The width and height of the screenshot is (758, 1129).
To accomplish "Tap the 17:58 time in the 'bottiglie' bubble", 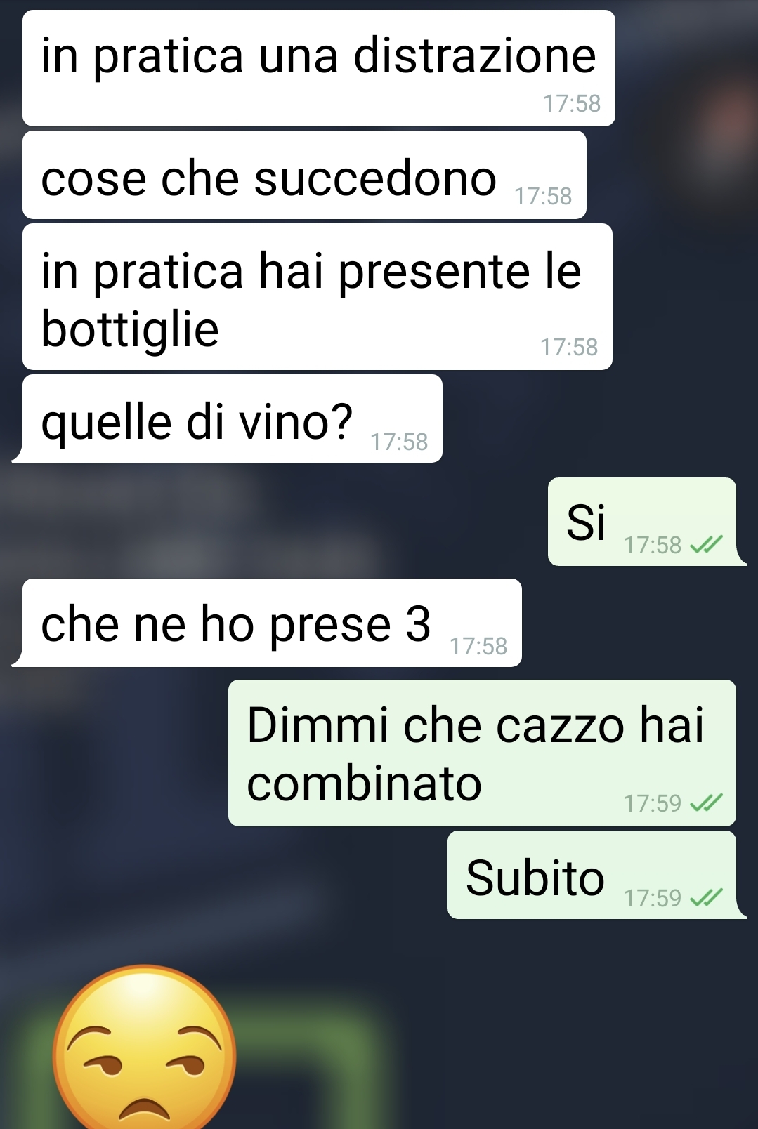I will 569,347.
